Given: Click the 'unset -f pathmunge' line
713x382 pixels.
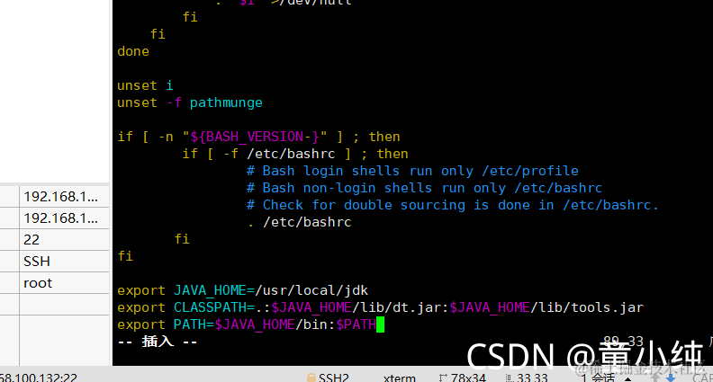Looking at the screenshot, I should point(190,102).
